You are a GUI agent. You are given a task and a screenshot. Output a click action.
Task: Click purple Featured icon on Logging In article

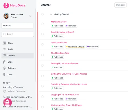[x=67, y=99]
